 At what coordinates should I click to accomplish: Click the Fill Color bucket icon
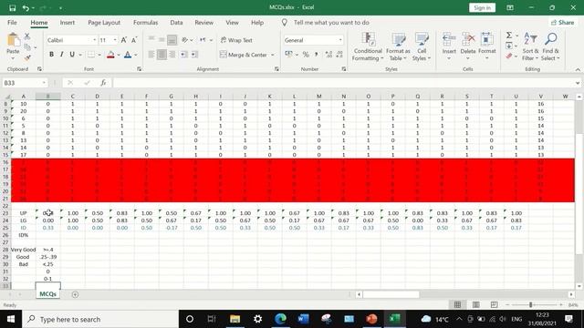click(110, 55)
